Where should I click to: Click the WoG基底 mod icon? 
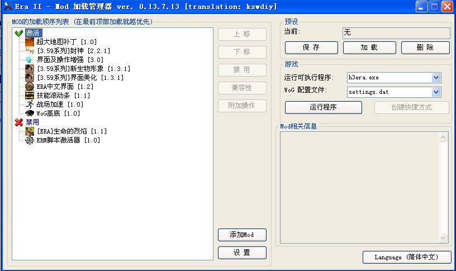tap(30, 113)
